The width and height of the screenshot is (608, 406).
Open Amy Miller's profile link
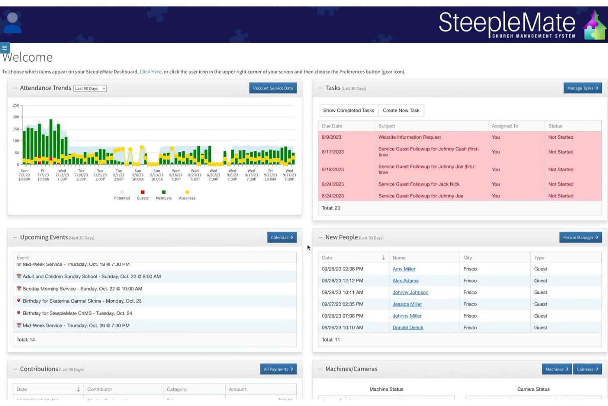click(404, 269)
